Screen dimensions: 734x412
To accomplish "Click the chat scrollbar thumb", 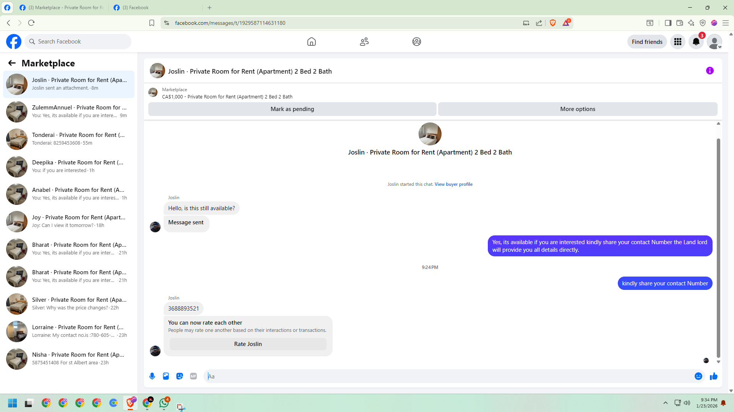I will click(718, 248).
